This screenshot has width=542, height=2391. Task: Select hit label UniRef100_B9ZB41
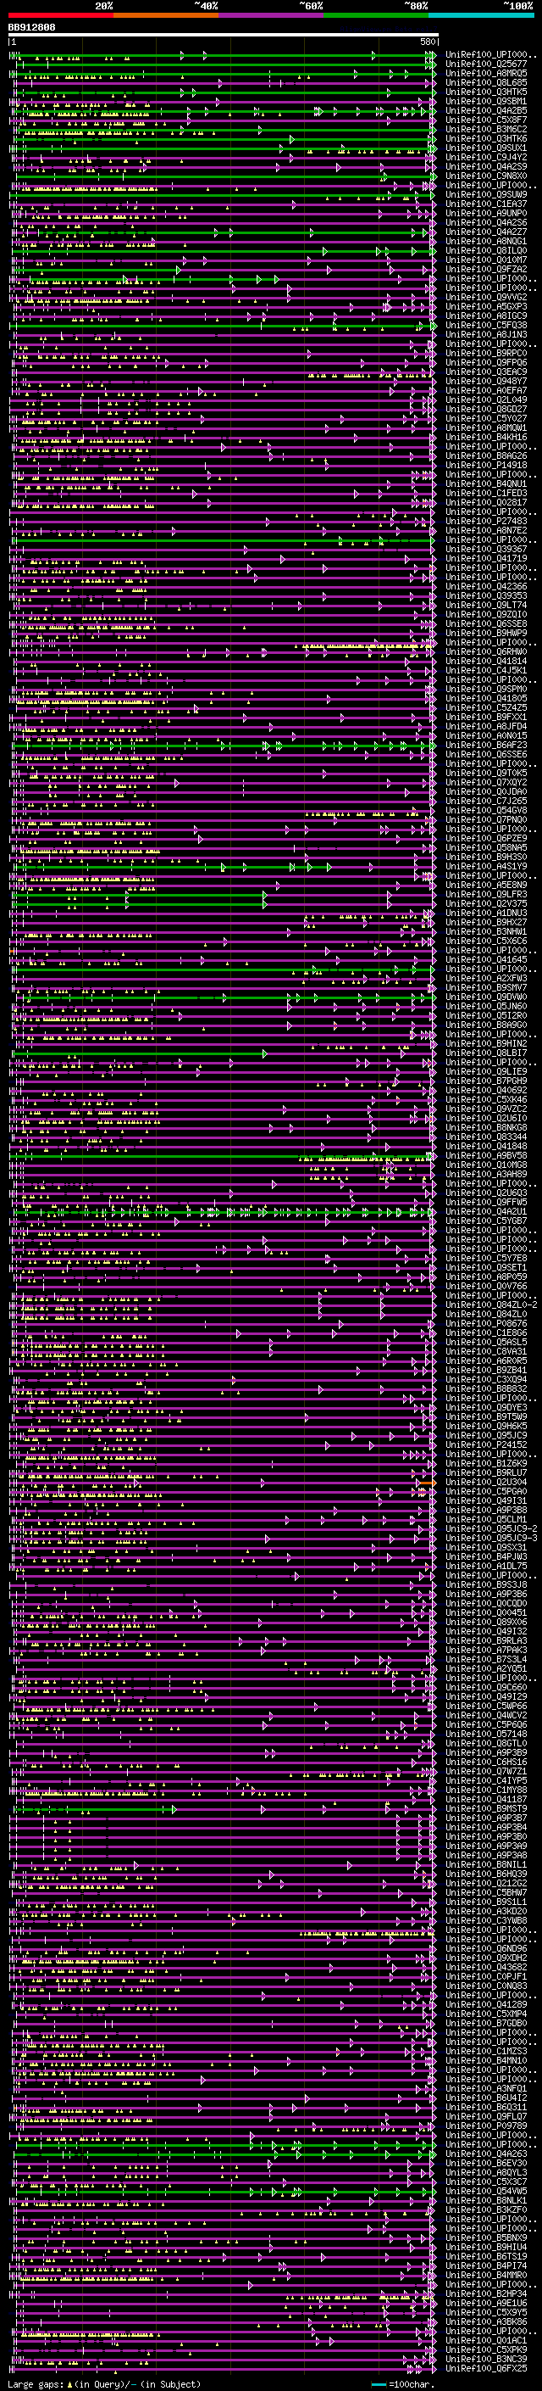(x=486, y=1370)
